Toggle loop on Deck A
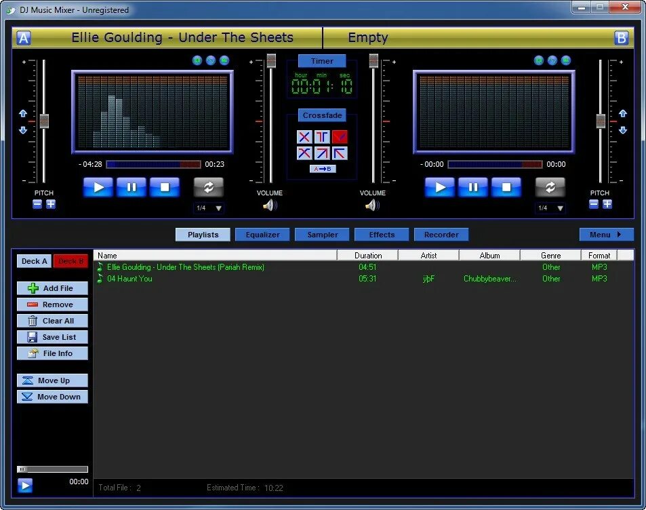Viewport: 646px width, 510px height. tap(209, 188)
